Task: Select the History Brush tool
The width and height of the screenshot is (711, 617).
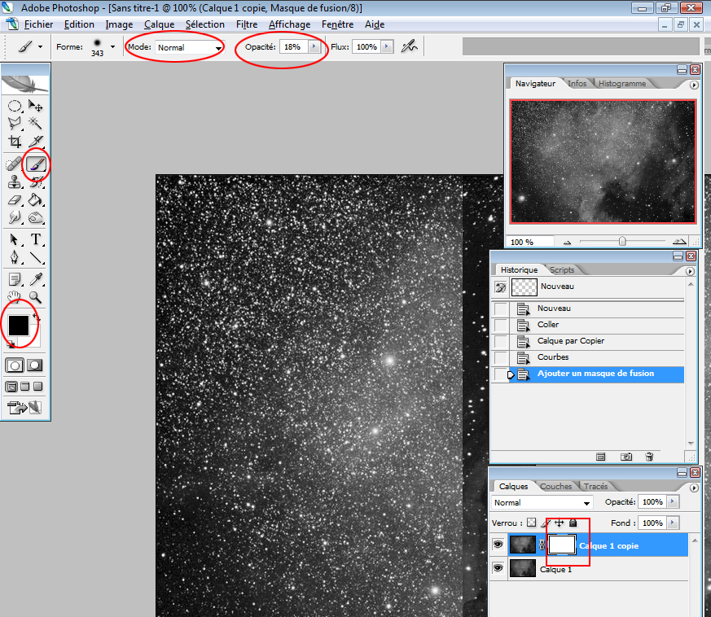Action: click(x=35, y=182)
